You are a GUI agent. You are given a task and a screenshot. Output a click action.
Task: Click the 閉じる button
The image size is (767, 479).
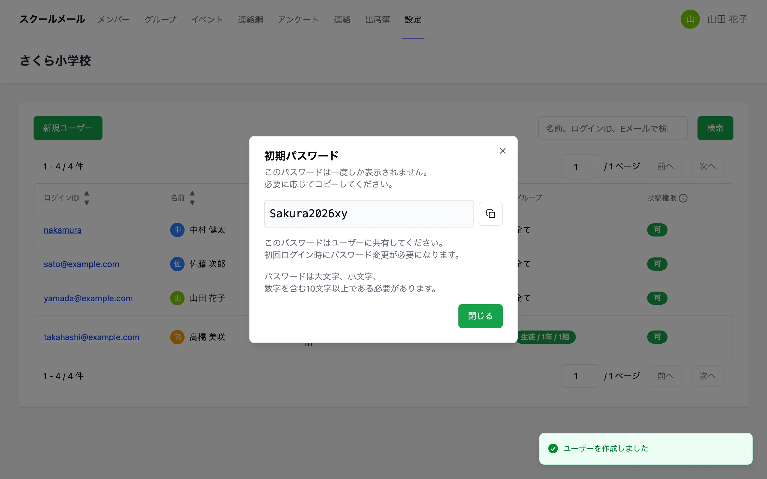[x=480, y=316]
